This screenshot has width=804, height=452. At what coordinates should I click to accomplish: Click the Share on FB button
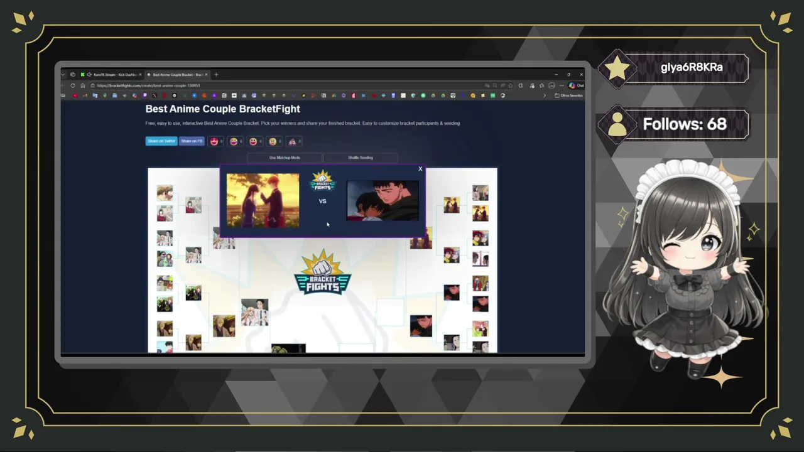tap(192, 141)
